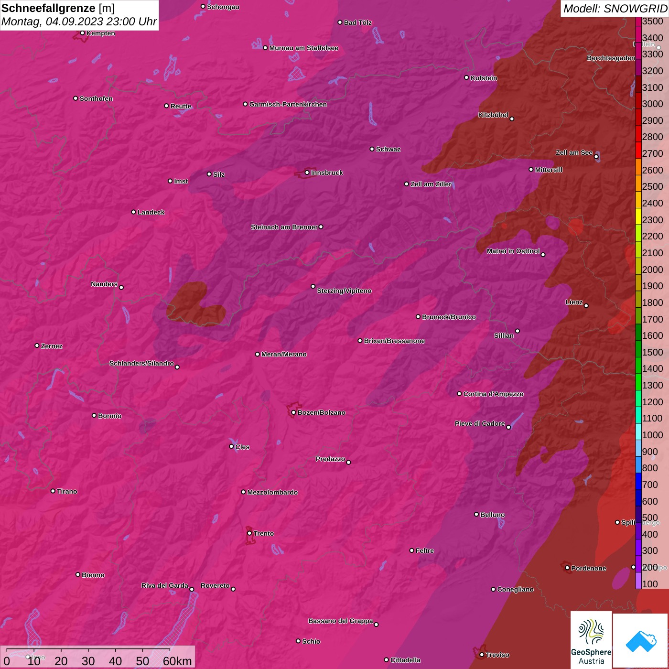
Task: Click the Kempten city marker
Action: [x=82, y=33]
